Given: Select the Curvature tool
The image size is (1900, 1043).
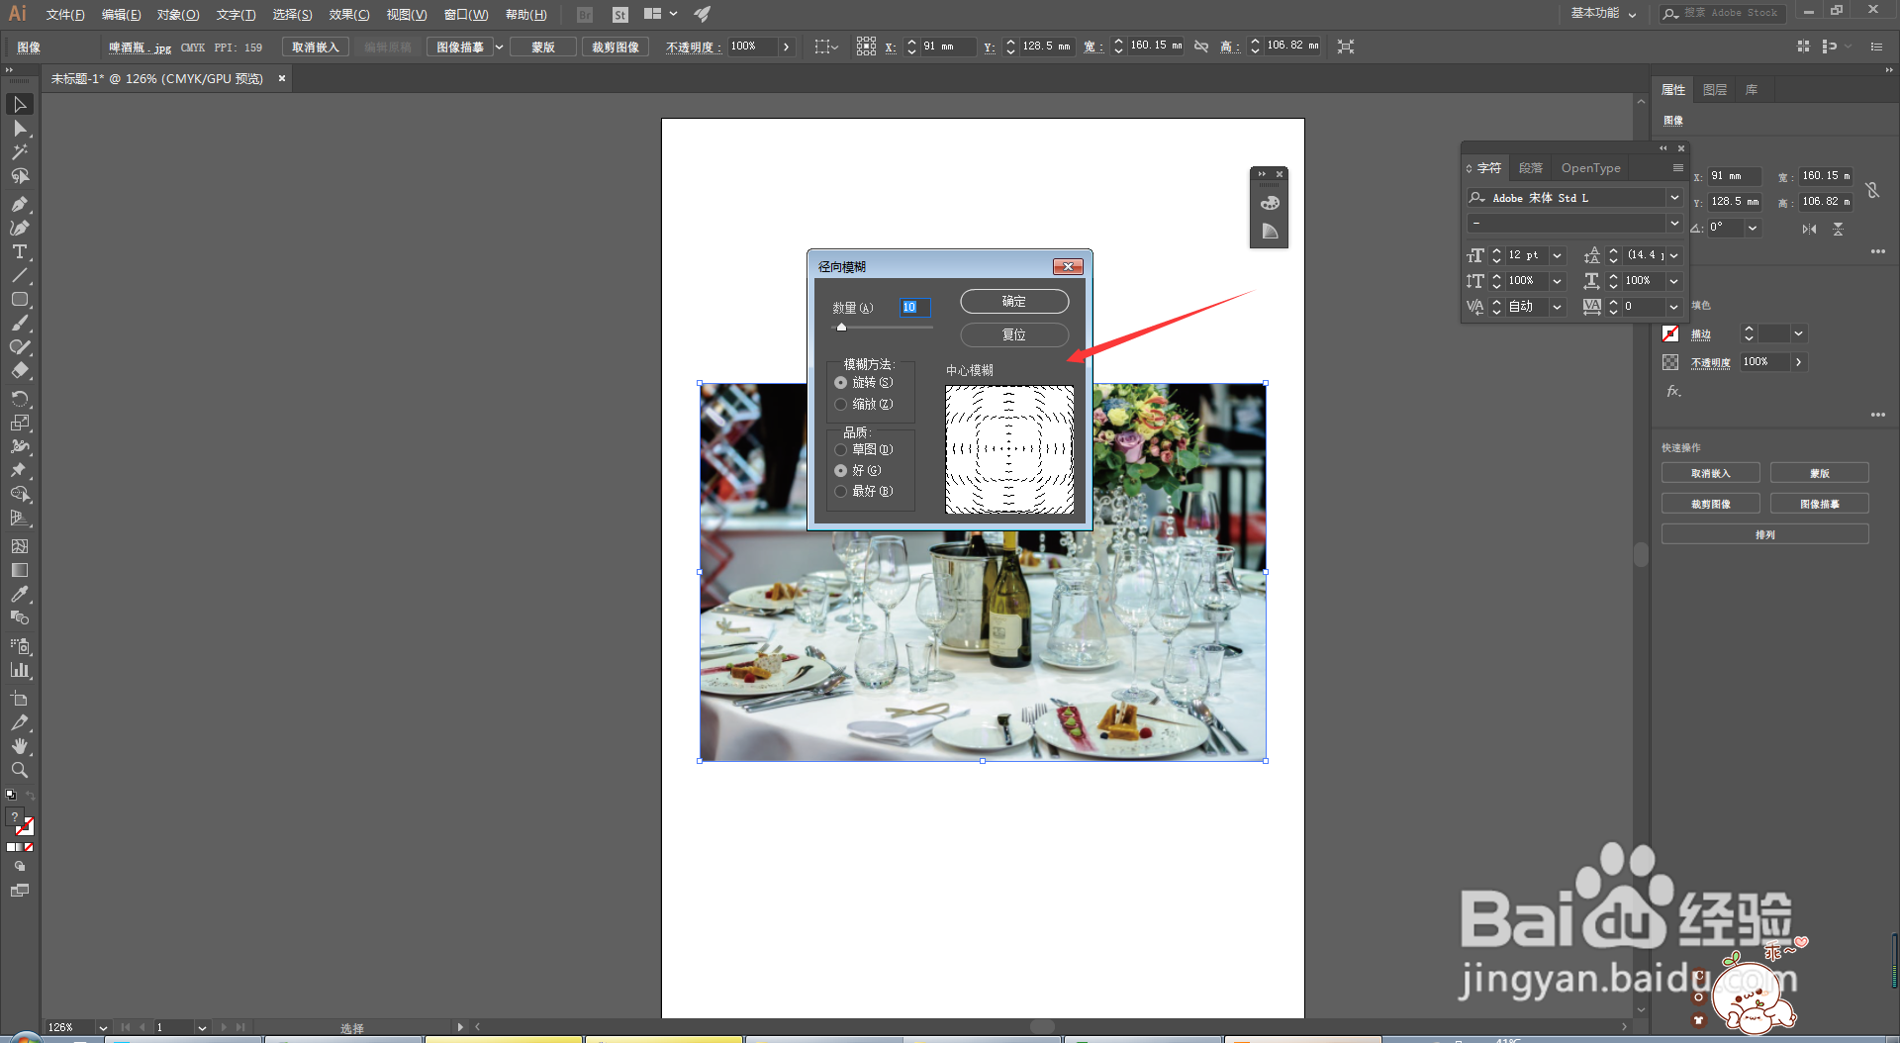Looking at the screenshot, I should tap(20, 228).
